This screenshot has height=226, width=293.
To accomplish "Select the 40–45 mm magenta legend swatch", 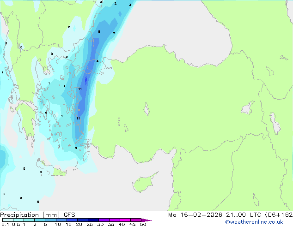I will (125, 220).
